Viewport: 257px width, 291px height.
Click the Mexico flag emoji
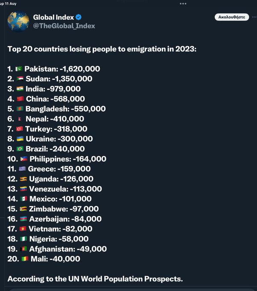[x=24, y=199]
